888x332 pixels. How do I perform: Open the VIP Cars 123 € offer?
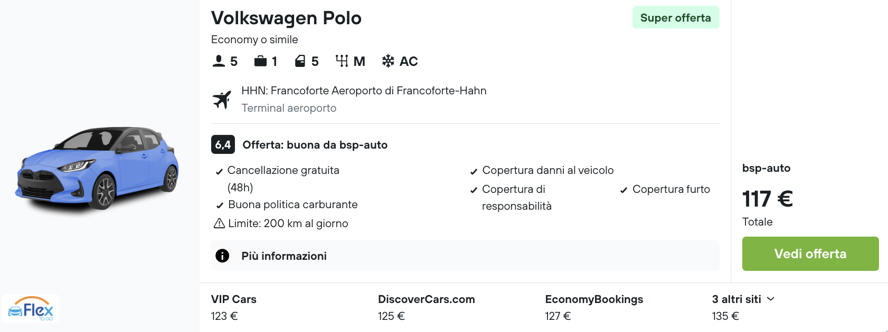[233, 307]
